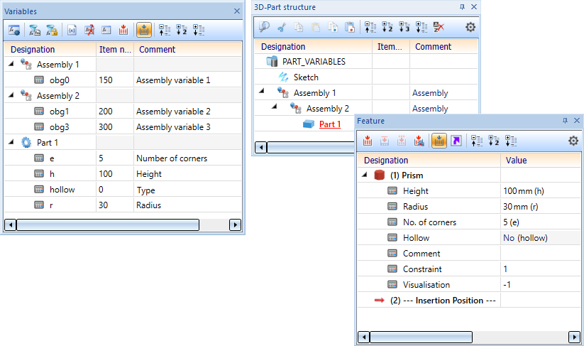Viewport: 584px width, 346px height.
Task: Click Item n... column header in Variables
Action: pos(115,49)
